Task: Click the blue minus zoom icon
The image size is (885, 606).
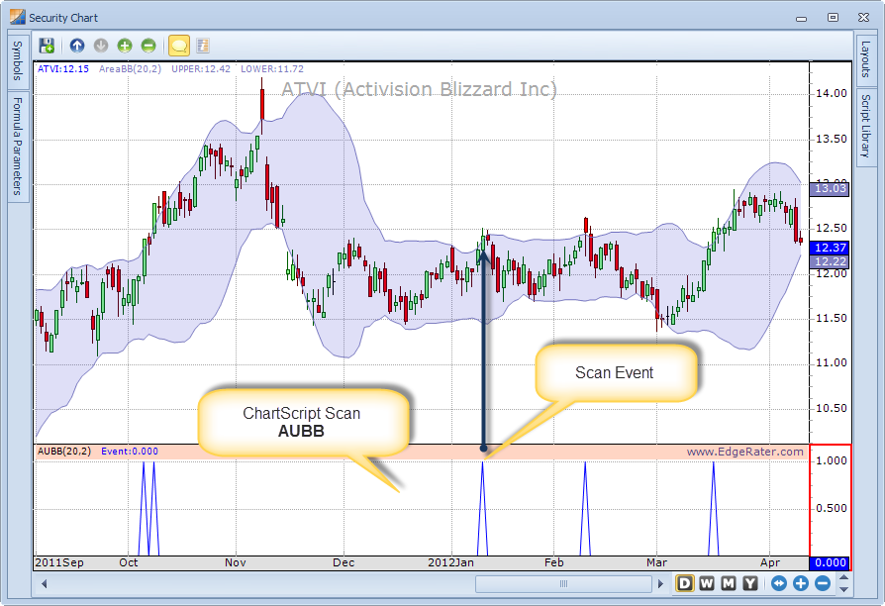Action: click(x=823, y=583)
